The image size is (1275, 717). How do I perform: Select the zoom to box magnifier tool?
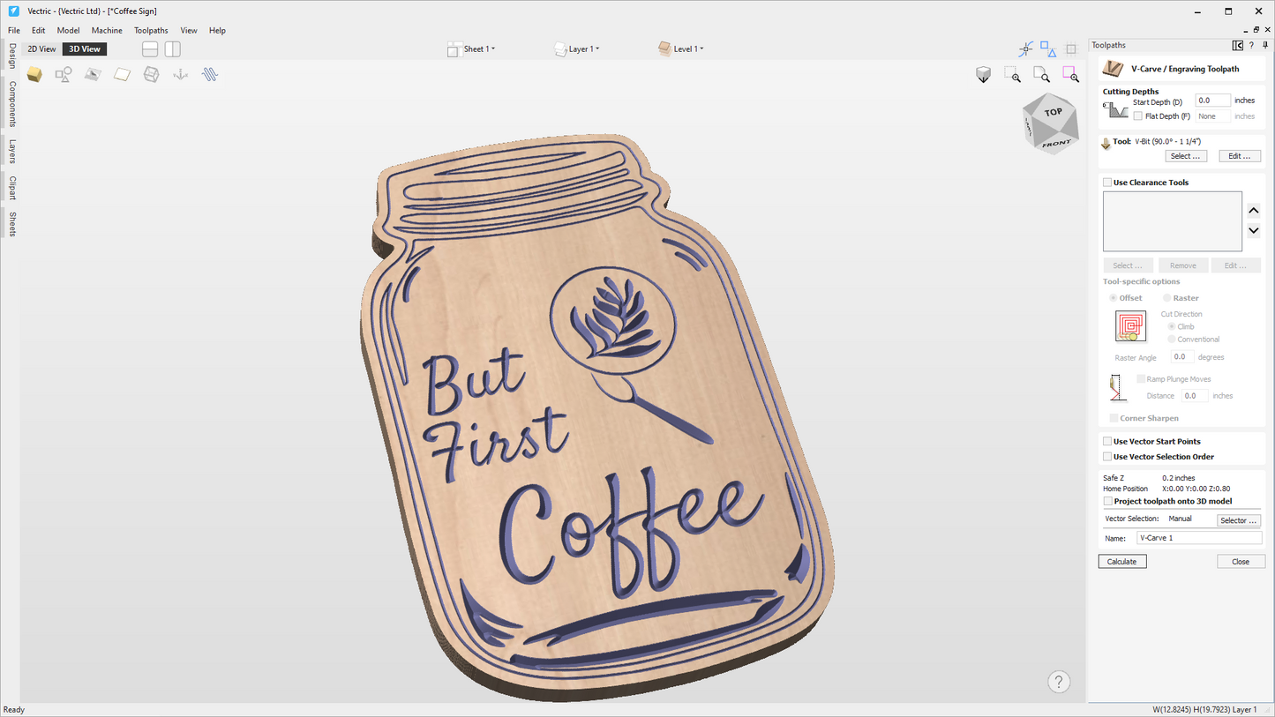[x=1012, y=74]
